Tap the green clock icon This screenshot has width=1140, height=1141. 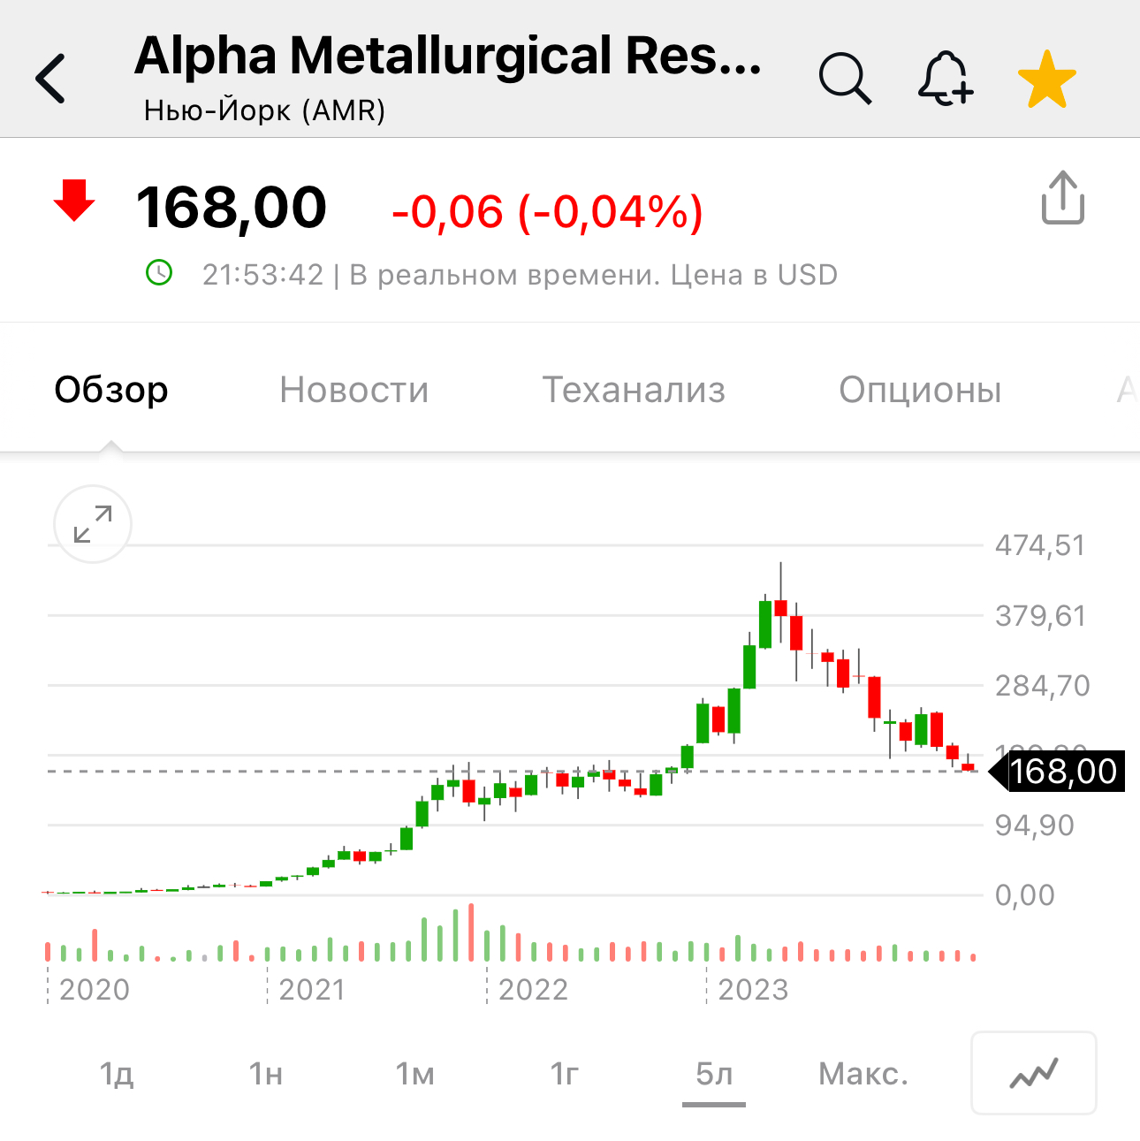[159, 273]
